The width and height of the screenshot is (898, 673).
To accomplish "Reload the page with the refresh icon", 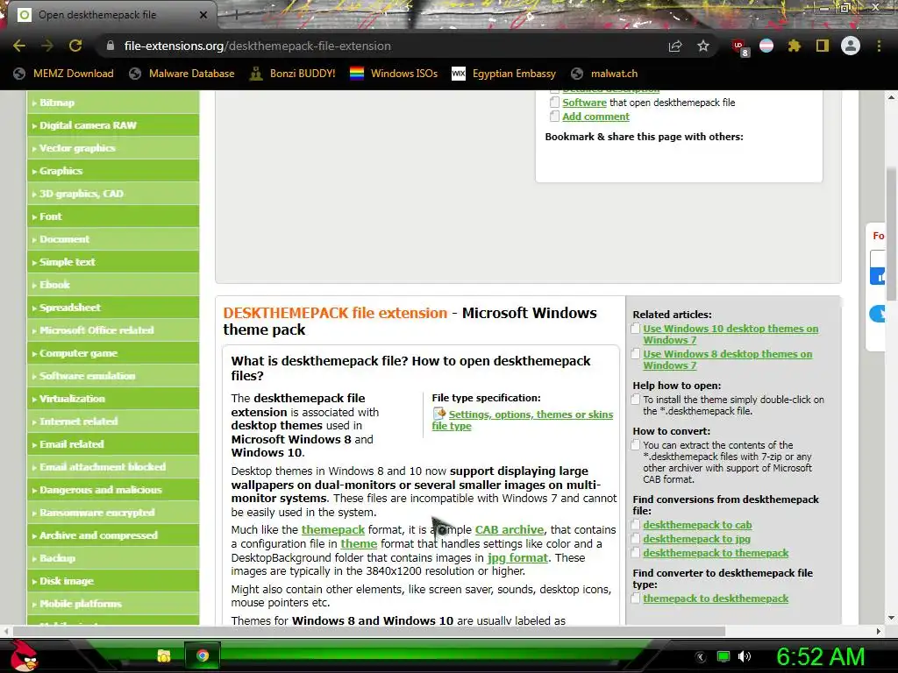I will coord(75,46).
